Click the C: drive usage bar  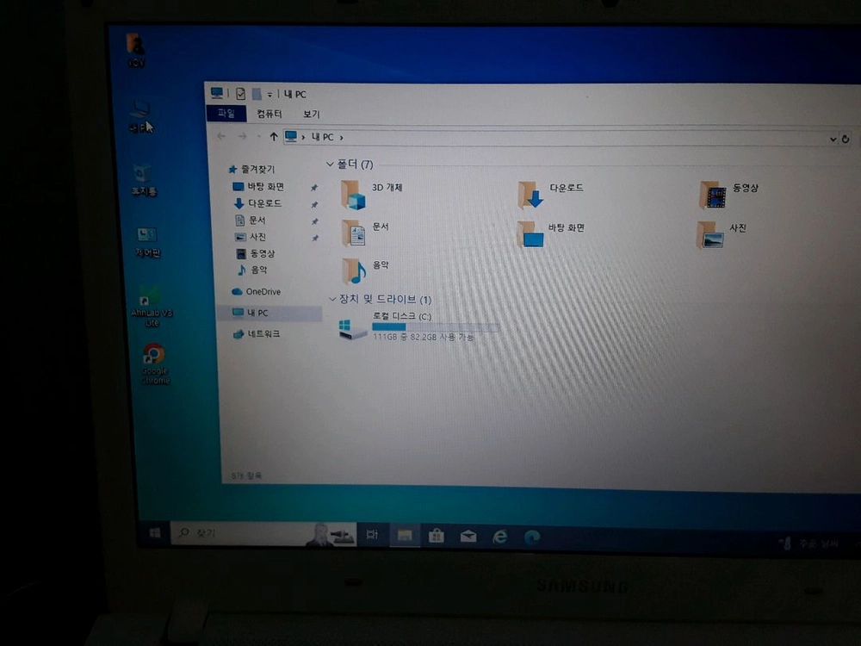click(x=435, y=326)
